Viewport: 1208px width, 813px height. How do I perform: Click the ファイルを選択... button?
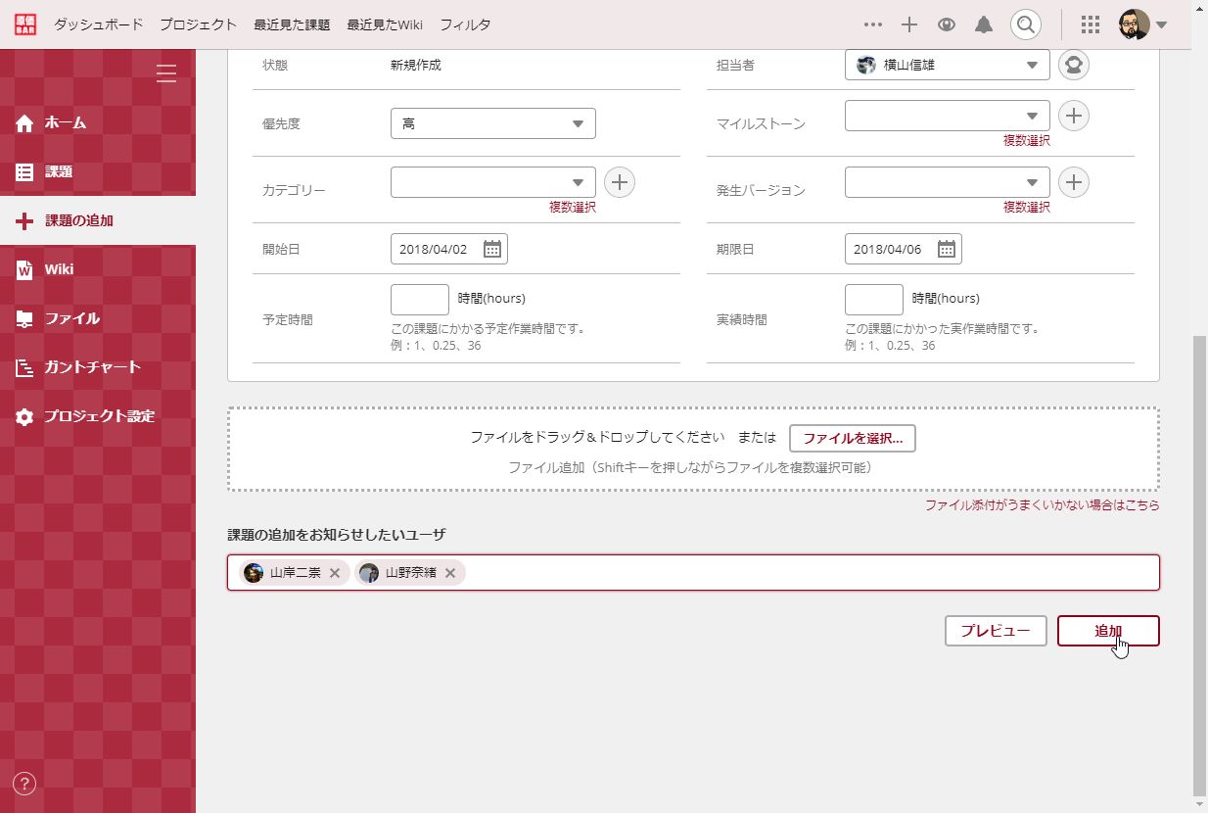click(x=853, y=438)
